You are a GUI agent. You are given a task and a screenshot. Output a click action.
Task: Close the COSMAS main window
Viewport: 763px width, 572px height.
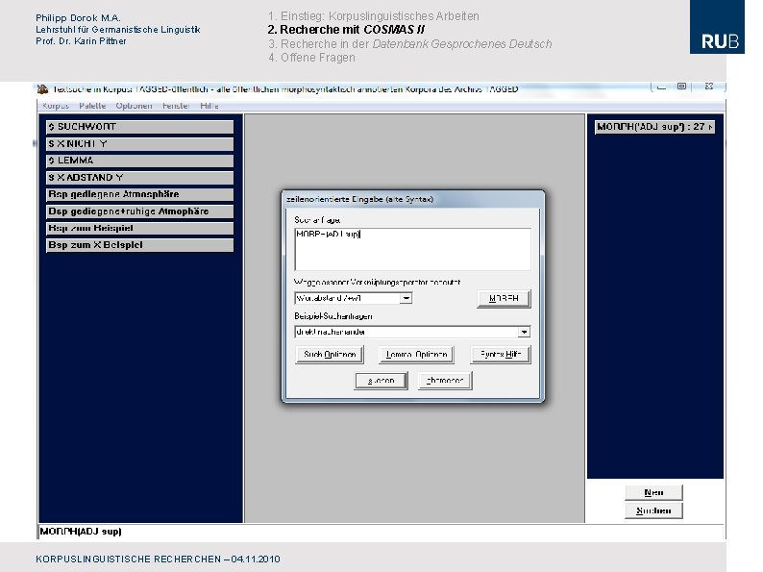tap(709, 87)
